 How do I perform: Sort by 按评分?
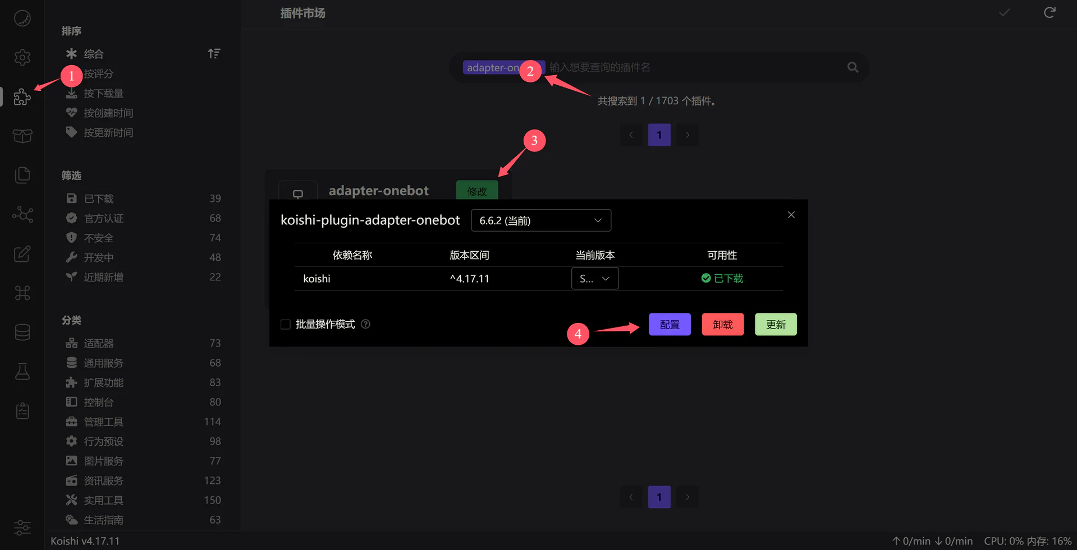click(99, 73)
